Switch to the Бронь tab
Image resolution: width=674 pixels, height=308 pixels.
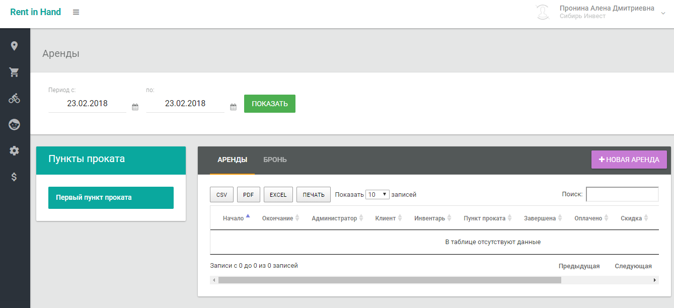click(x=275, y=160)
